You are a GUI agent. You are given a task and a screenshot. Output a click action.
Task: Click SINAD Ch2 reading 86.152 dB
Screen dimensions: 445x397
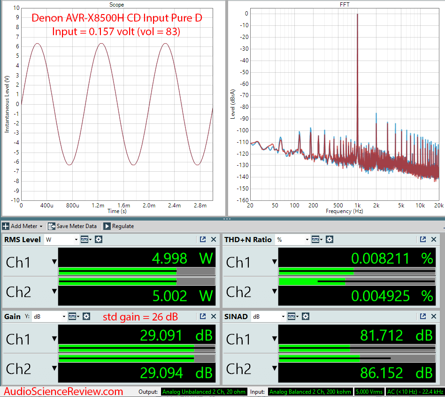397,373
